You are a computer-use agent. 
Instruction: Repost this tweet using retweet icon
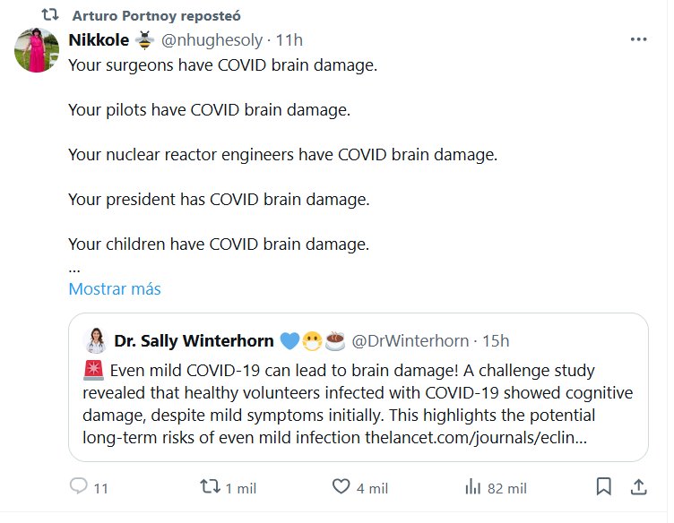pos(209,487)
